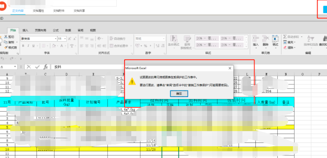Decrease indent in the alignment group
This screenshot has height=158, width=327.
tap(99, 46)
